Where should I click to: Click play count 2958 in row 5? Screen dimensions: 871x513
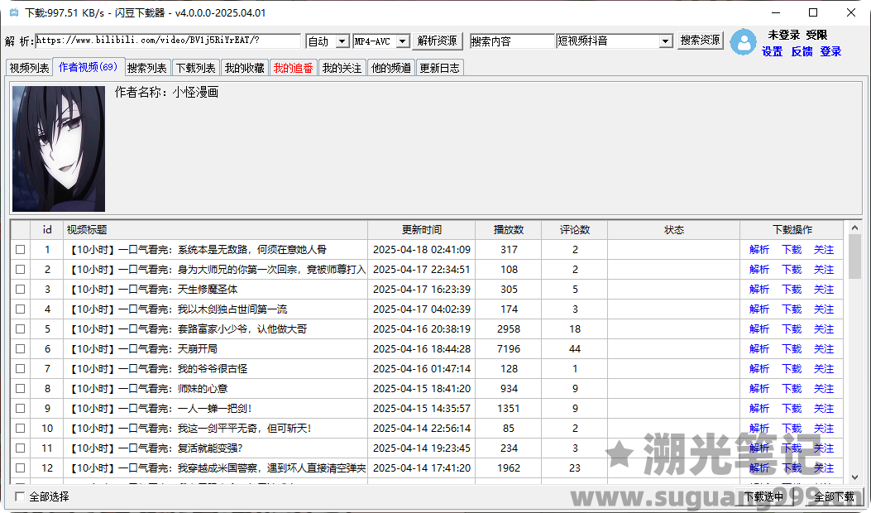pos(509,329)
